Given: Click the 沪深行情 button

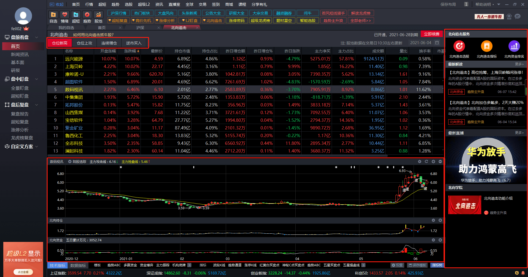Looking at the screenshot, I should tap(119, 13).
